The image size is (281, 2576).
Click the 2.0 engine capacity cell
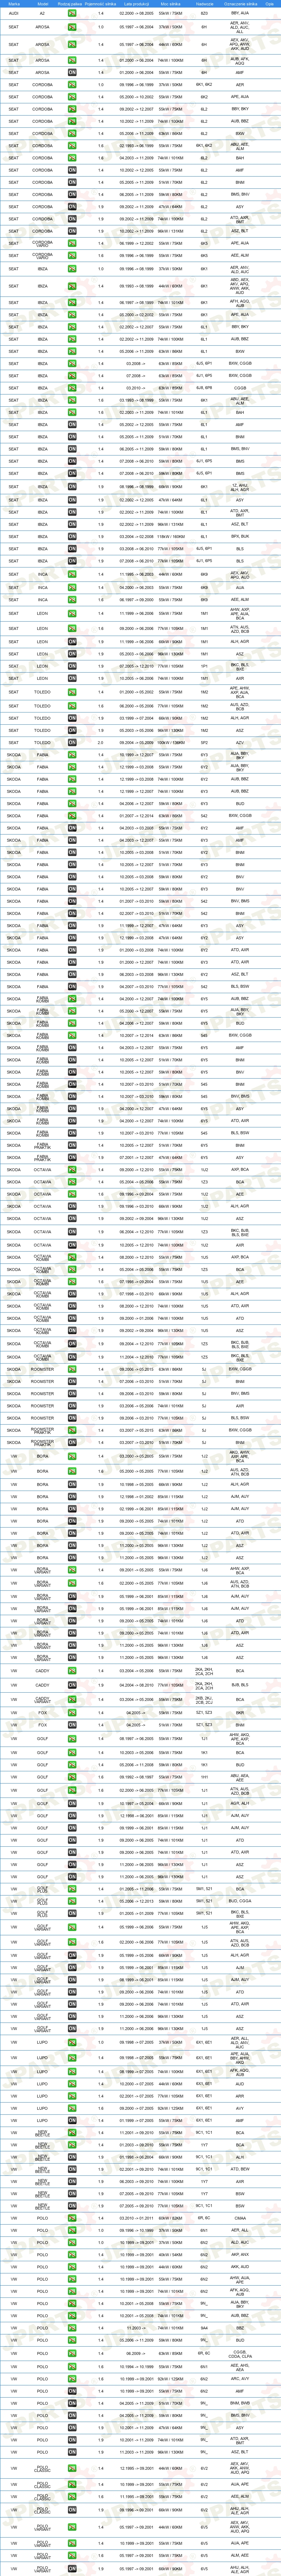(101, 743)
